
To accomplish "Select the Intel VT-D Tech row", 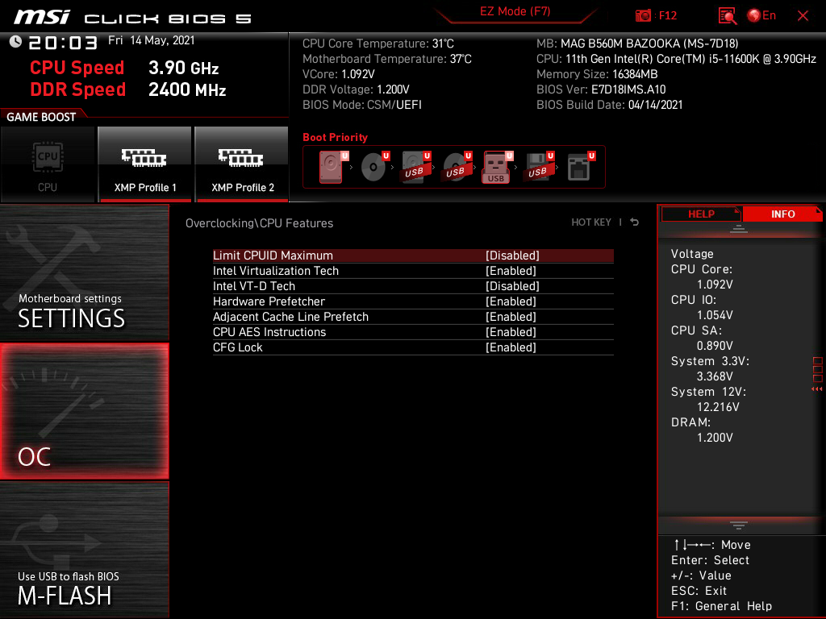I will [413, 286].
